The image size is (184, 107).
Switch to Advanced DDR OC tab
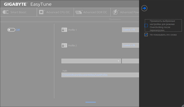[x=92, y=12]
